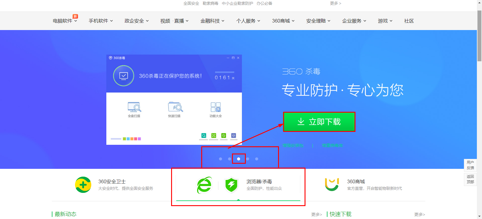Select the active white carousel dot
482x219 pixels.
[x=239, y=159]
